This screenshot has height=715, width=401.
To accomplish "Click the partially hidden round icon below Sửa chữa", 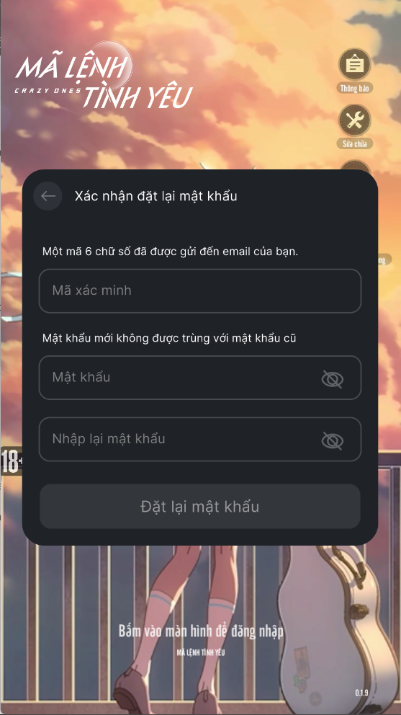I will tap(354, 165).
